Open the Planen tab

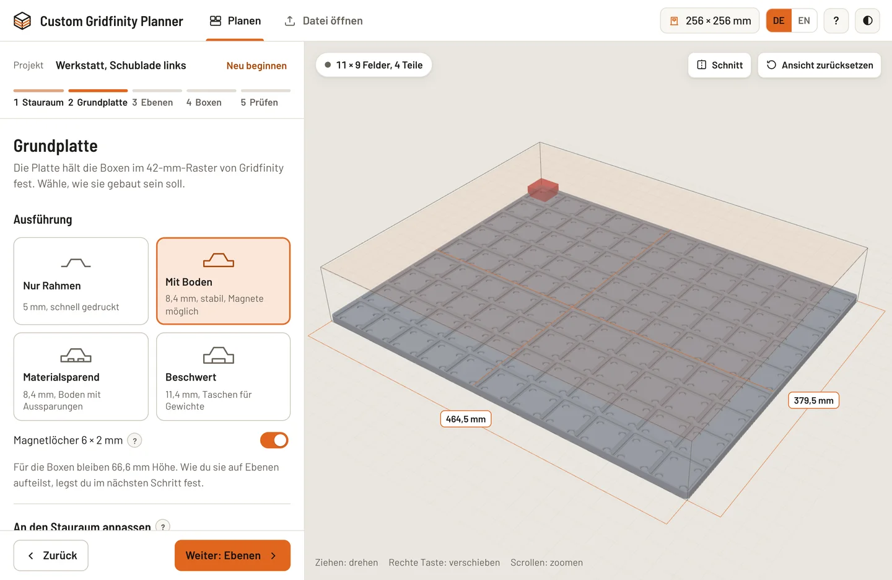click(235, 21)
